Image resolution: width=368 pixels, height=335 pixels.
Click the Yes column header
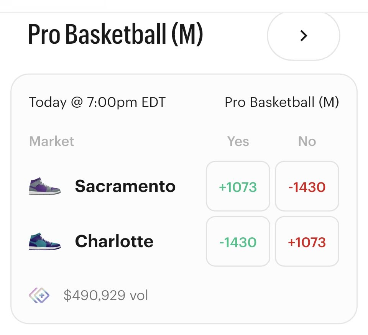point(238,141)
